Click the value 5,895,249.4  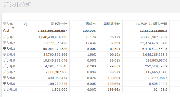(x=158, y=84)
